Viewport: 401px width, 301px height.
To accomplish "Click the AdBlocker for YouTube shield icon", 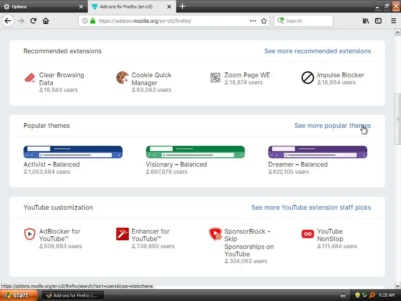I will (x=30, y=234).
